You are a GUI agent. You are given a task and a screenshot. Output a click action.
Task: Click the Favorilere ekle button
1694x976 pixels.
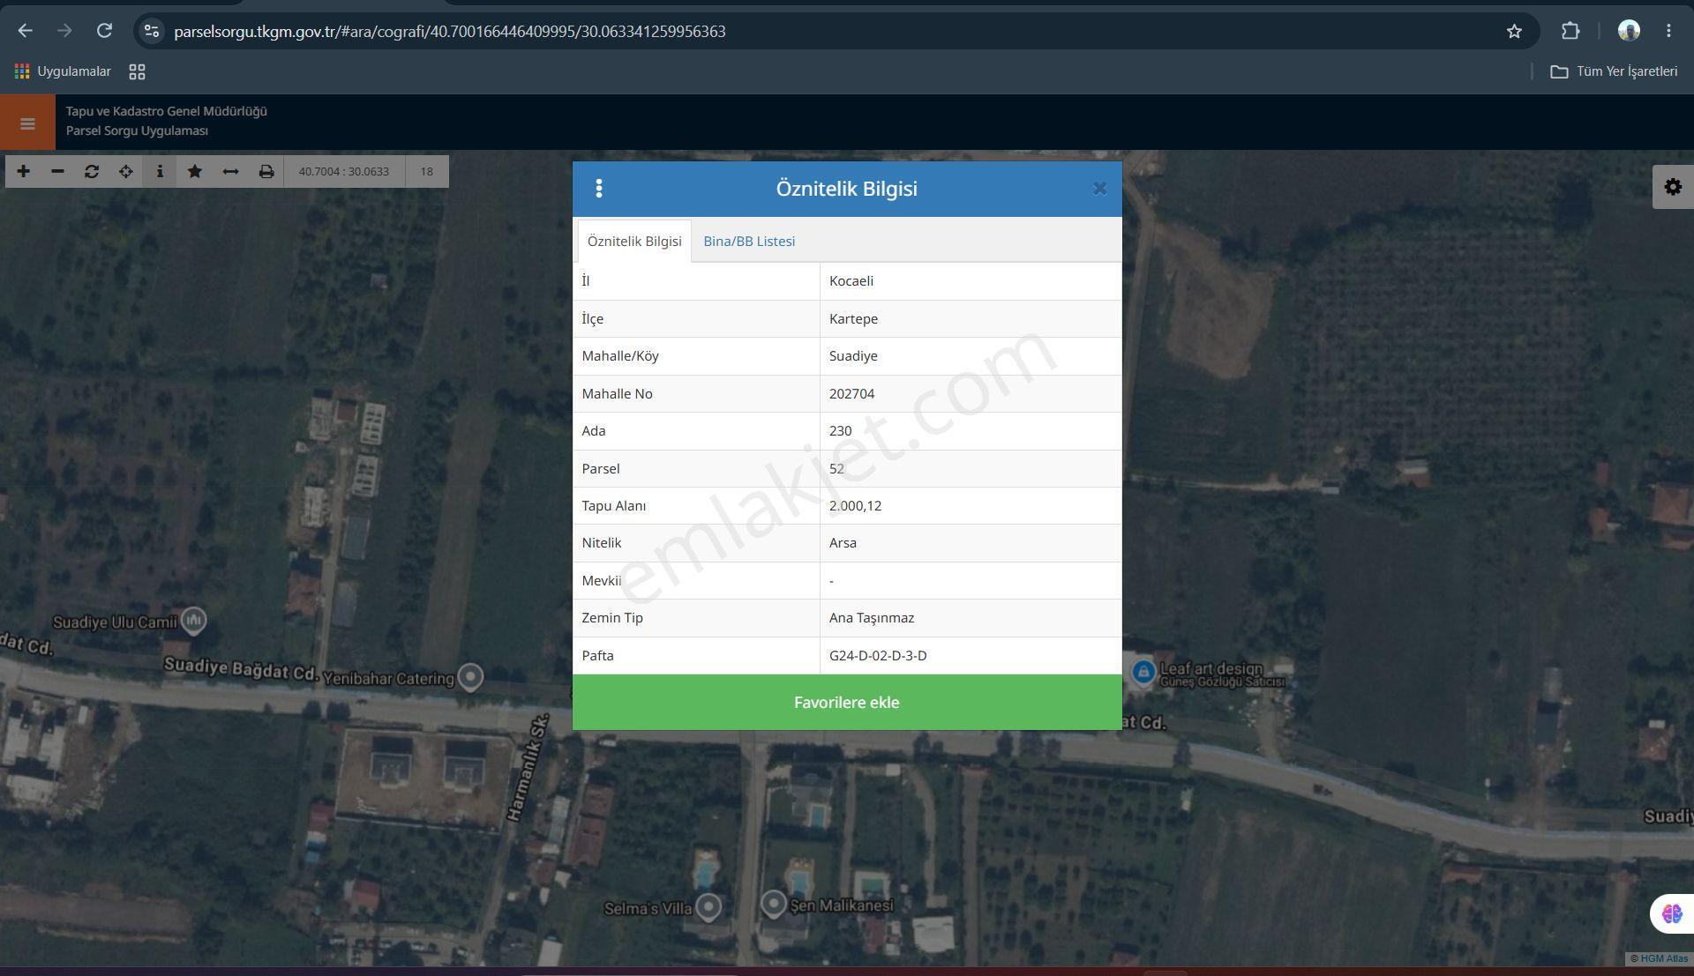tap(847, 702)
